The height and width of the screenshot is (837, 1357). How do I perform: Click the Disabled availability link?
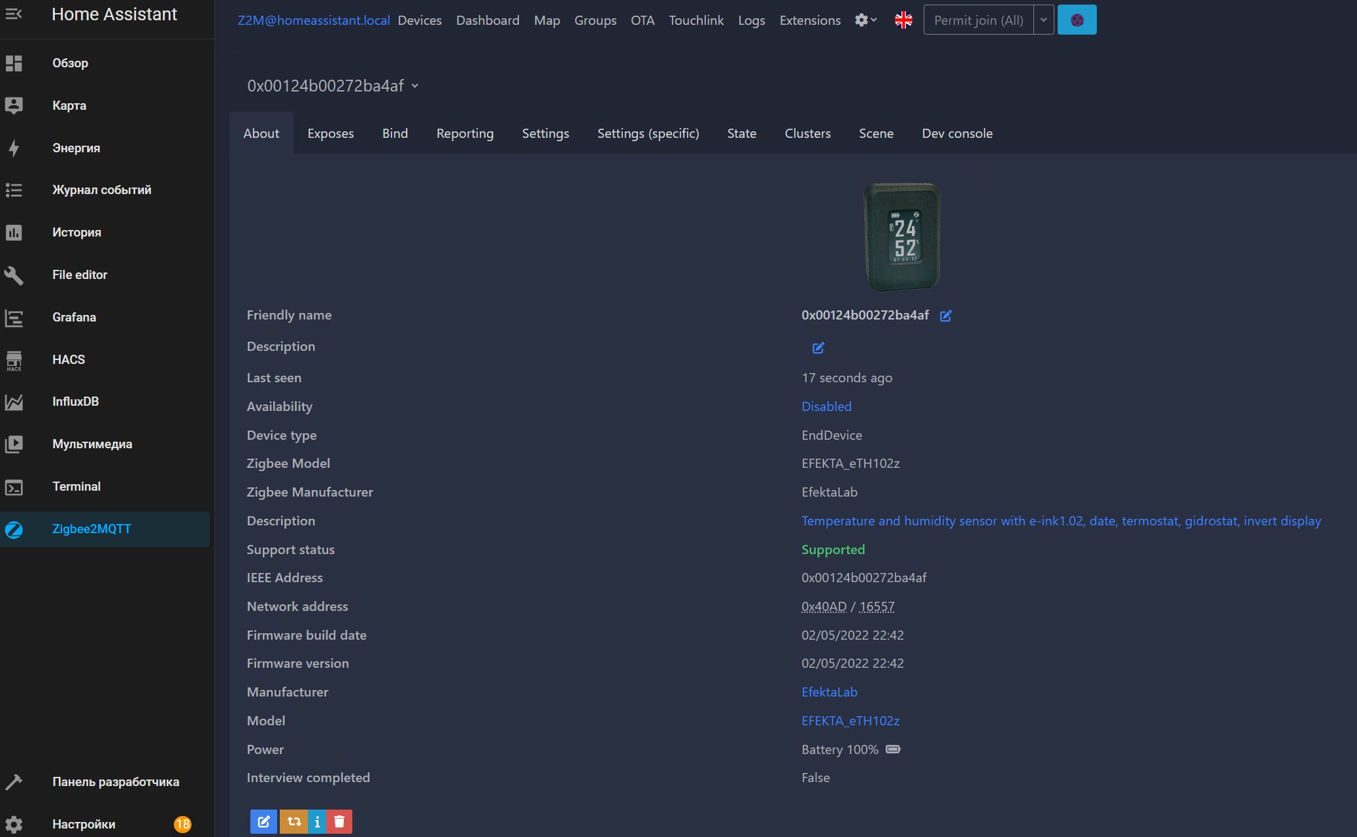[826, 406]
